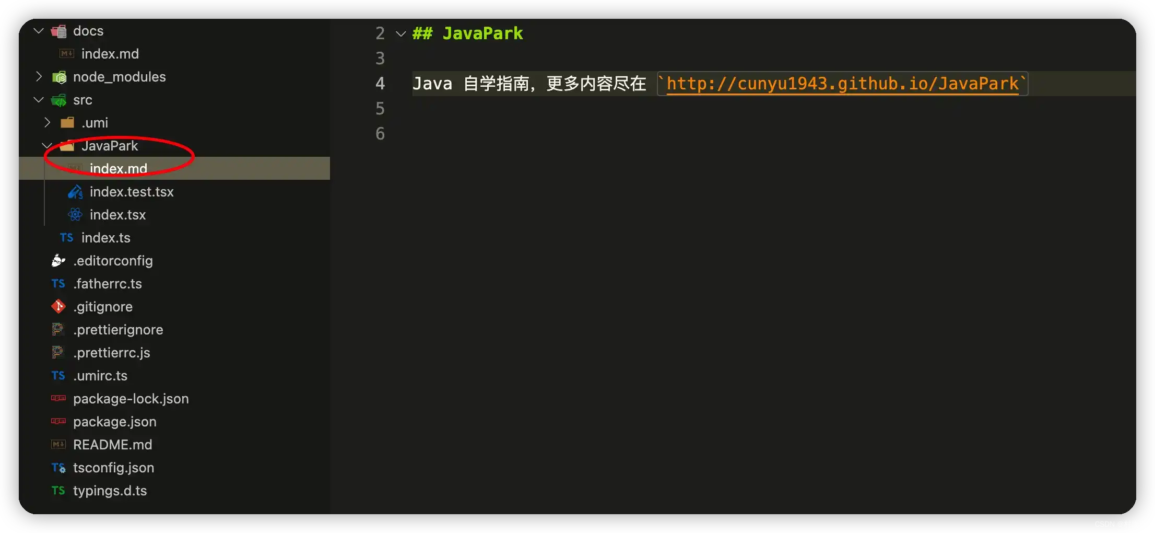Expand the .umi folder chevron
1155x533 pixels.
coord(47,123)
